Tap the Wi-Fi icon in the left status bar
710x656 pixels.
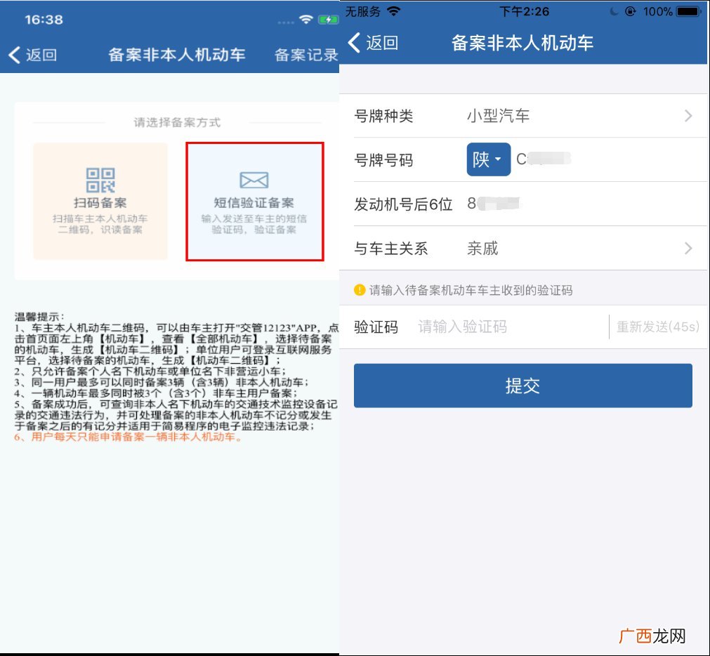tap(307, 20)
